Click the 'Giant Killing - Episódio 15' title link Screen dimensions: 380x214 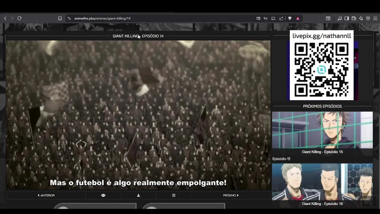pyautogui.click(x=322, y=152)
